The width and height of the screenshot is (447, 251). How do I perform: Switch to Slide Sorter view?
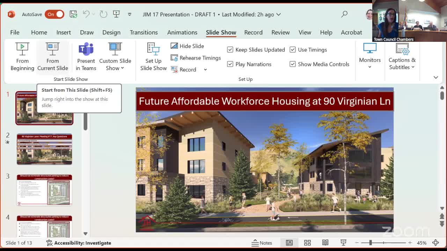[x=307, y=243]
